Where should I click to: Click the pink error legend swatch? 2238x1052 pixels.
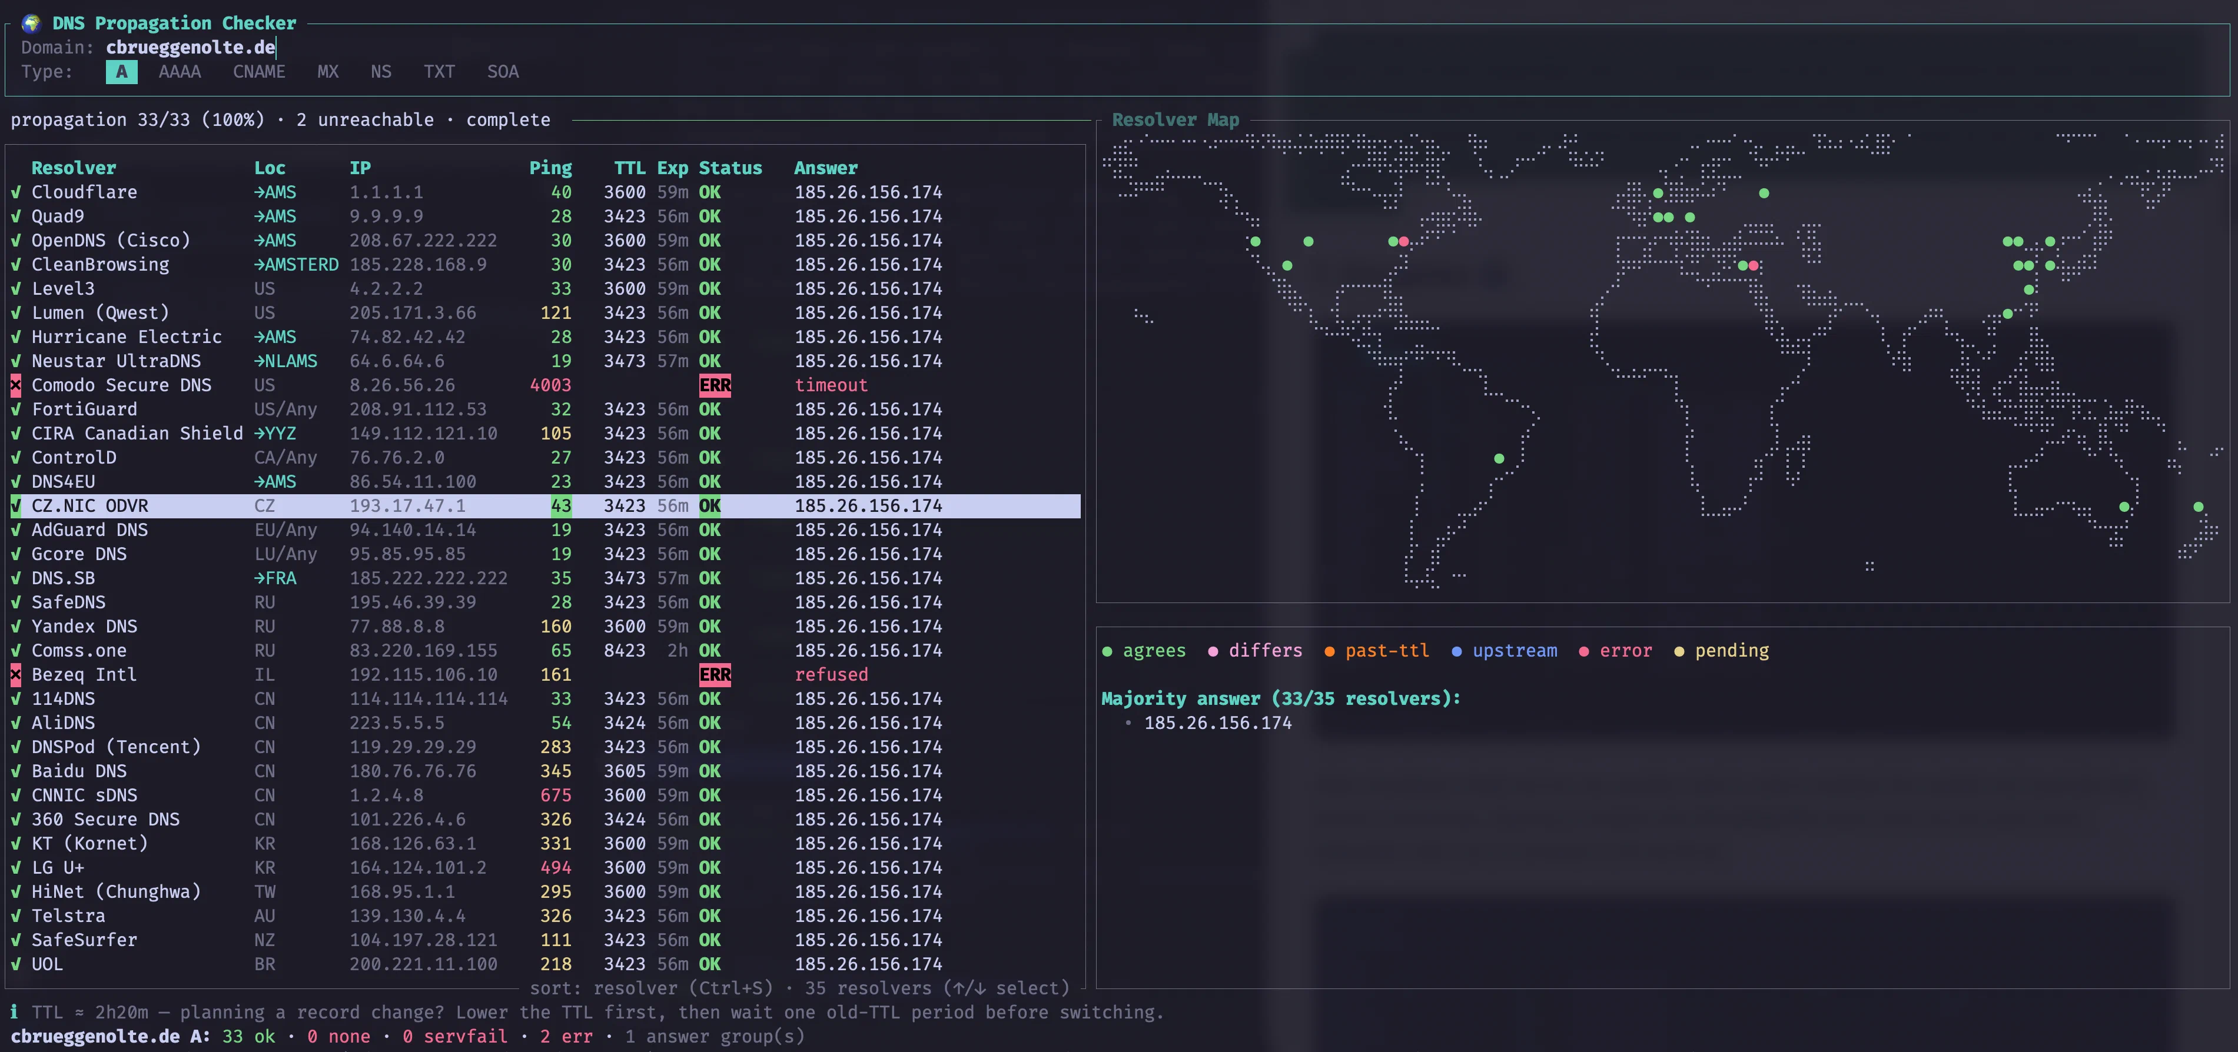tap(1584, 651)
